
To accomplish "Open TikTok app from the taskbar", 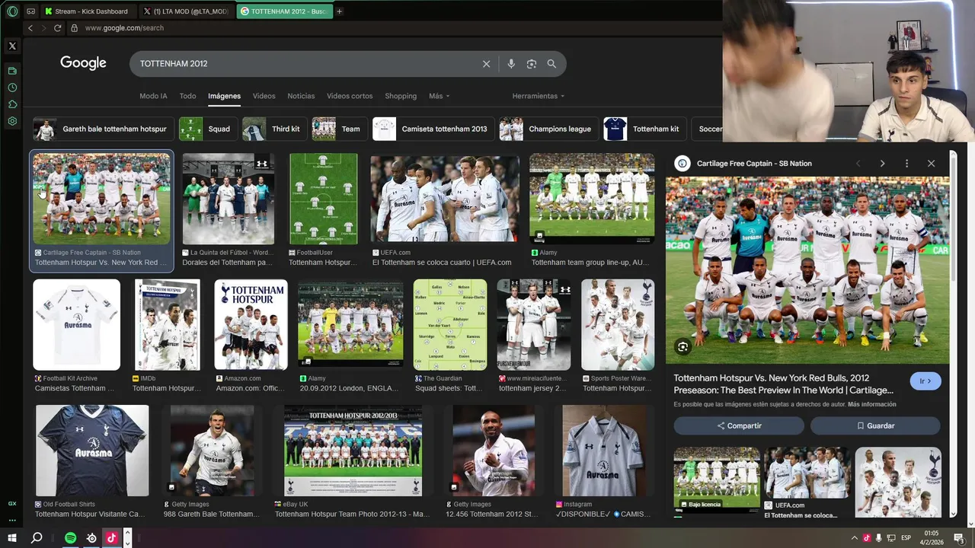I will (x=111, y=538).
